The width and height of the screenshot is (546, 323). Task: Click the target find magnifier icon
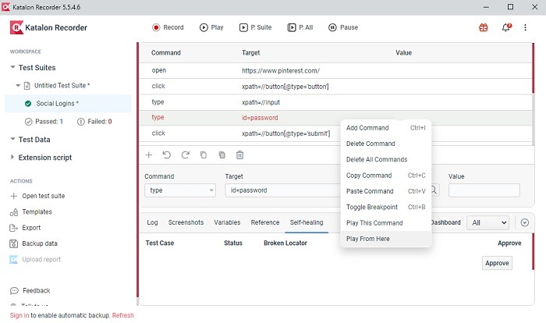point(434,190)
